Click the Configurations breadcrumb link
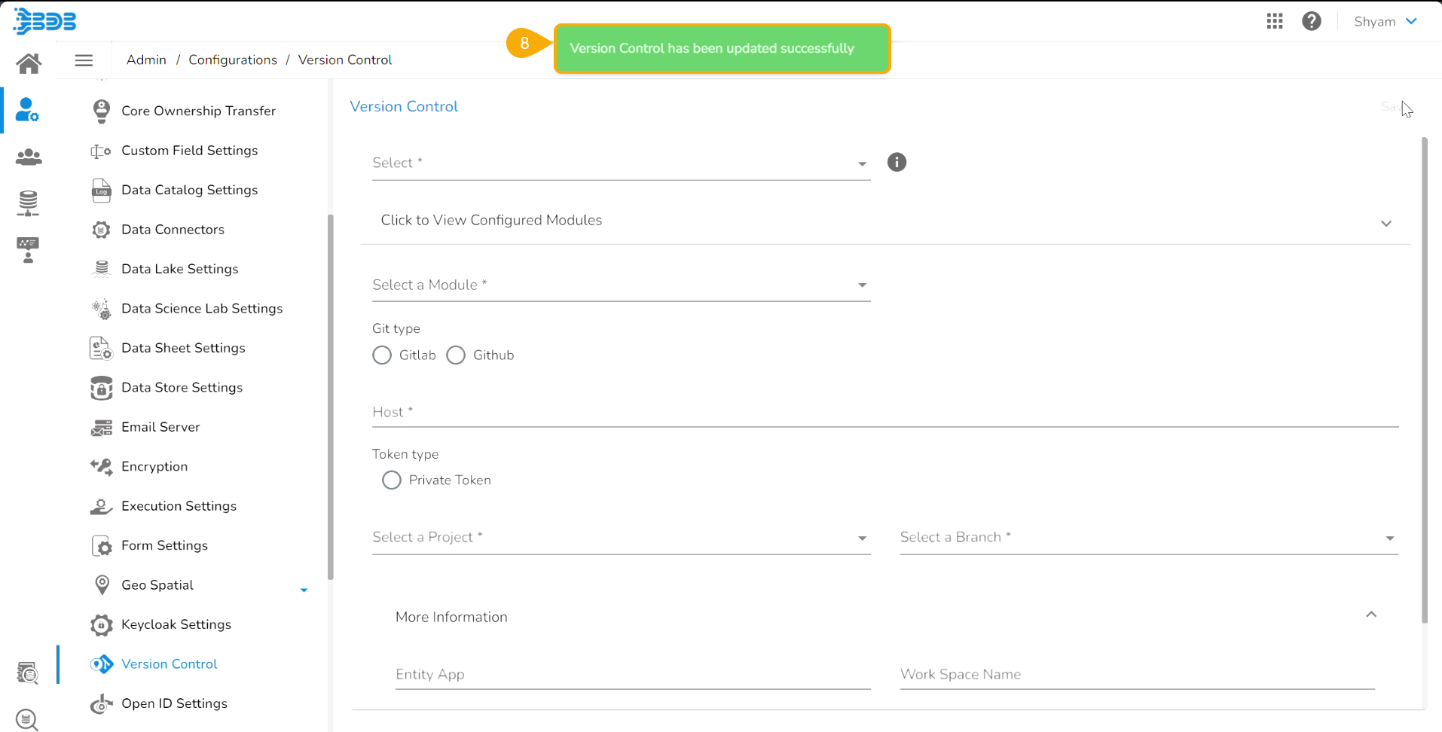Screen dimensions: 1442x732 (232, 60)
